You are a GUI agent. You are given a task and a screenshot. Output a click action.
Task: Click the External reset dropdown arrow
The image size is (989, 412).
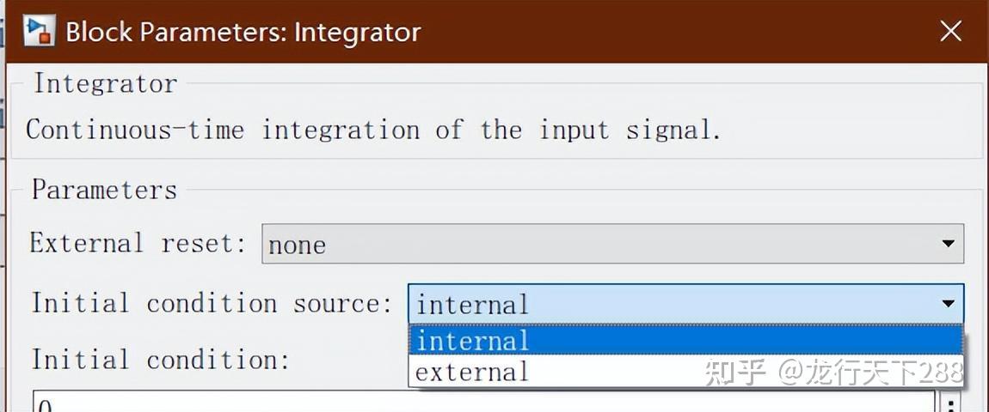pyautogui.click(x=949, y=244)
